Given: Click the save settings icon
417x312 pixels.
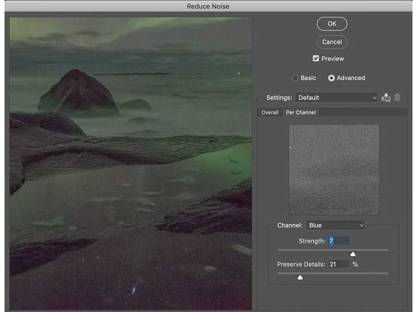Looking at the screenshot, I should tap(386, 97).
